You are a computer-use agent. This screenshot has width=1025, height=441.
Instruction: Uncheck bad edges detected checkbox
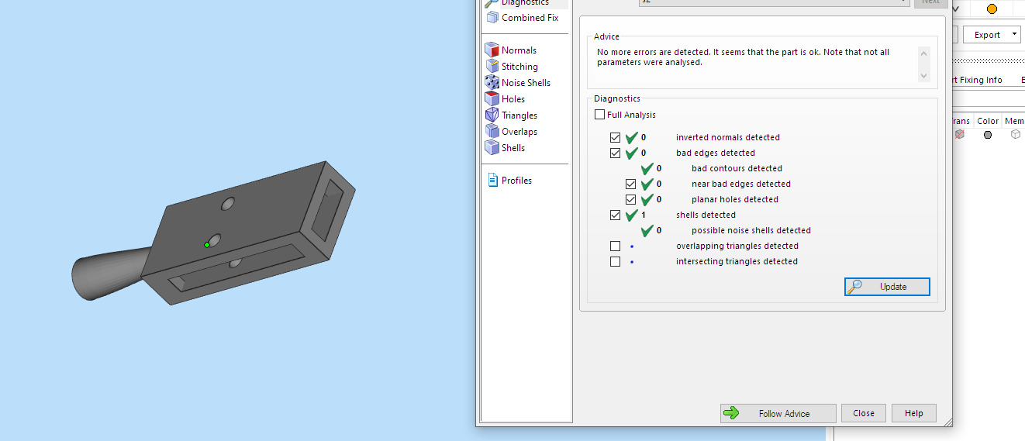click(x=615, y=153)
